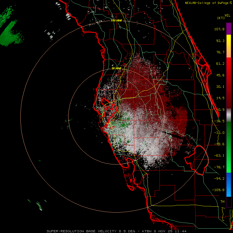Click the 107.8 scale value
Image resolution: width=233 pixels, height=233 pixels.
[219, 29]
